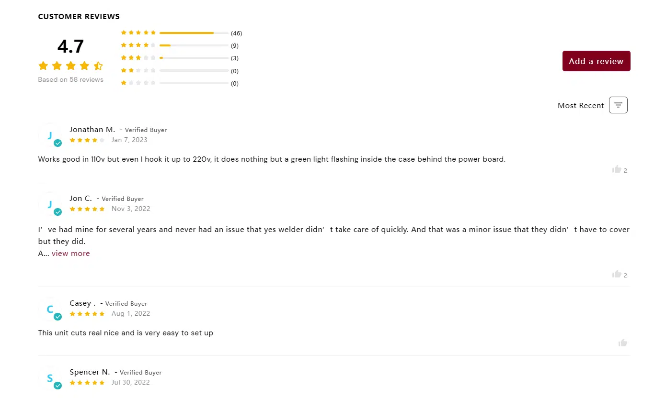The height and width of the screenshot is (398, 666).
Task: Open the Most Recent sorting dropdown label
Action: point(581,106)
